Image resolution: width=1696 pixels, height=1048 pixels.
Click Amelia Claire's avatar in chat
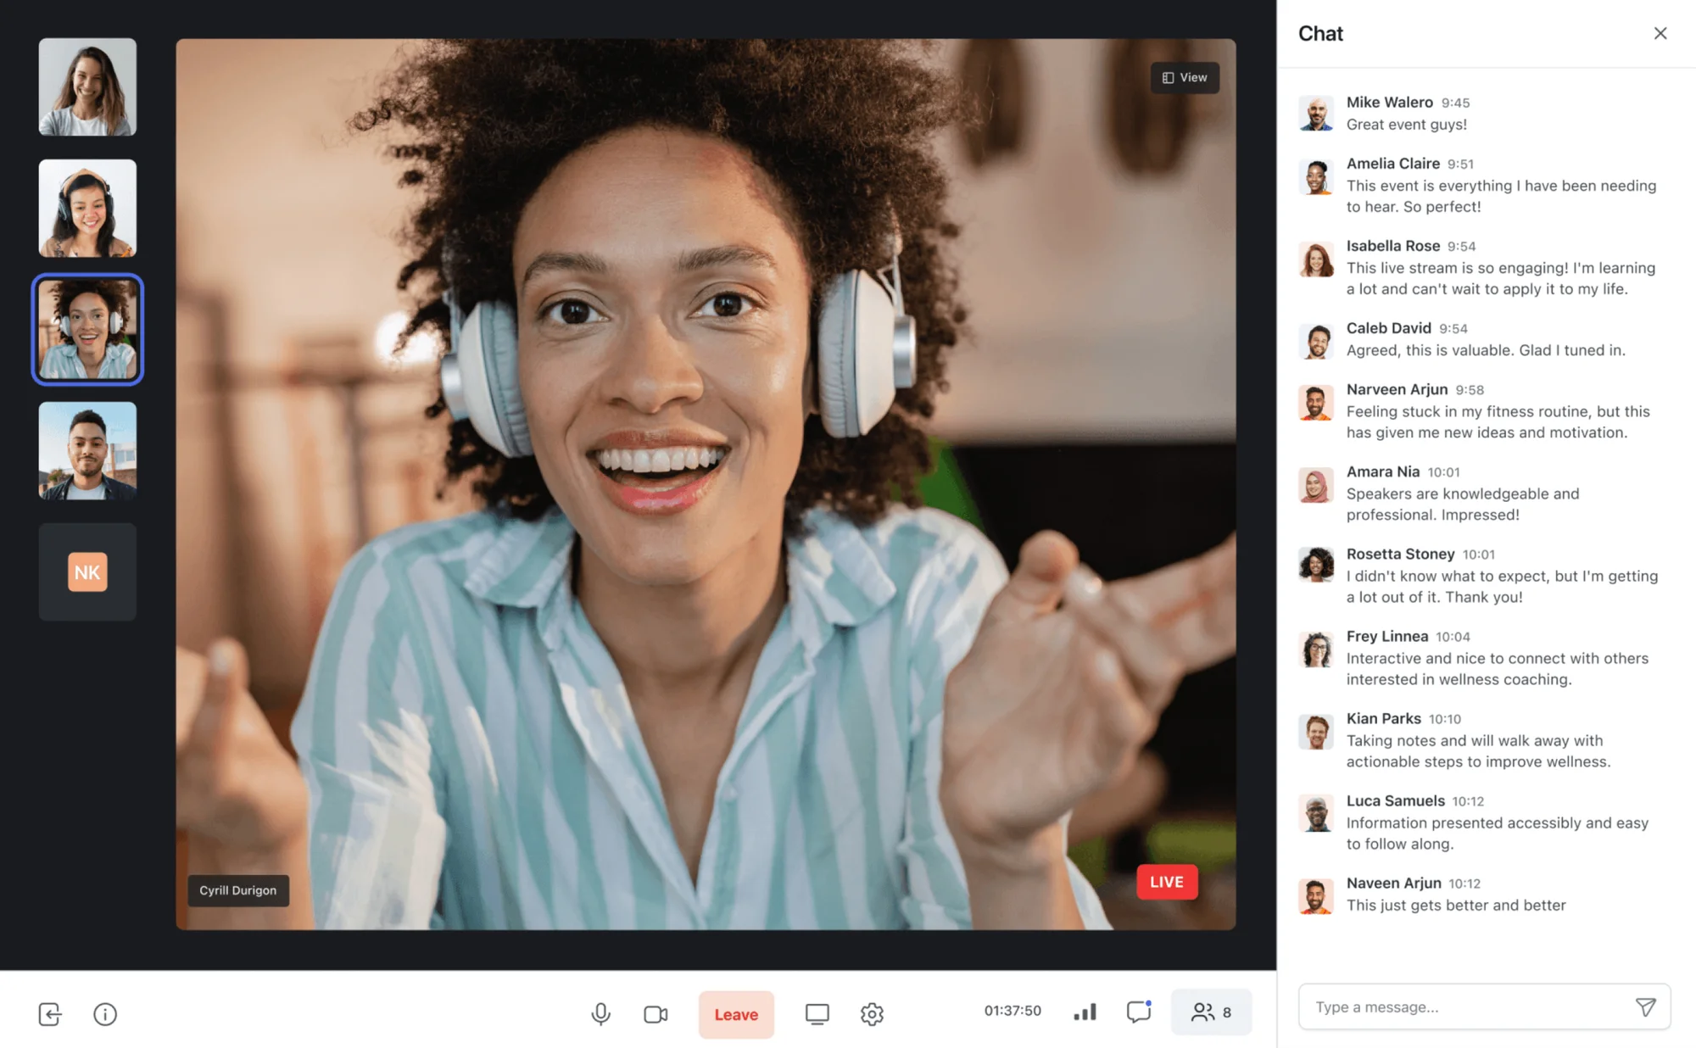point(1316,176)
